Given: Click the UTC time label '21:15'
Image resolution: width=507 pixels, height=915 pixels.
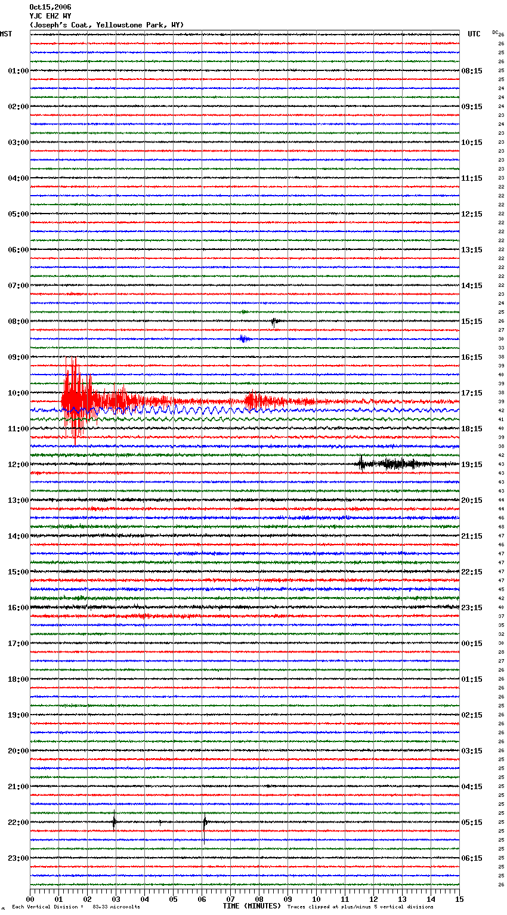Looking at the screenshot, I should pos(472,536).
